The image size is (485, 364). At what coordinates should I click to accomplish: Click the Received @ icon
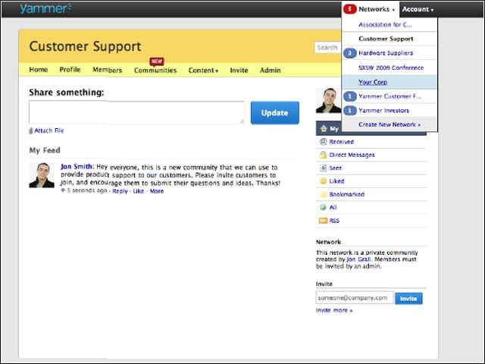[x=323, y=142]
